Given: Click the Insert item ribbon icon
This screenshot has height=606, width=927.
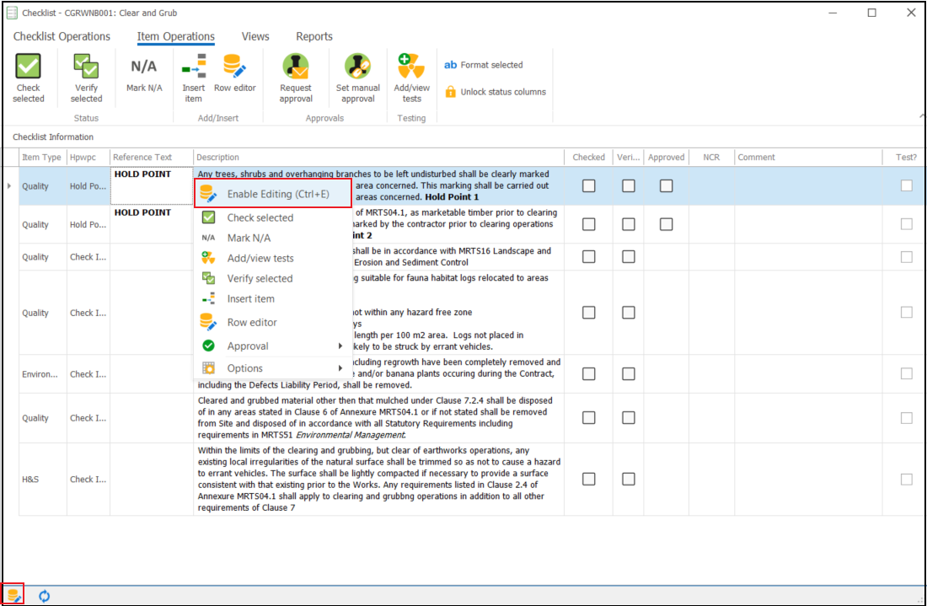Looking at the screenshot, I should (x=193, y=66).
